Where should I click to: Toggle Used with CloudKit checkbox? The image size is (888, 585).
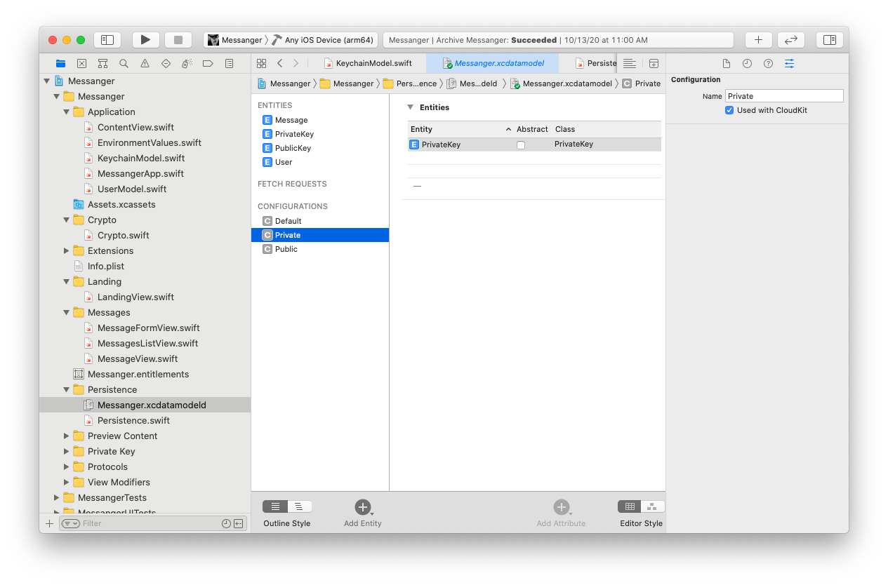pyautogui.click(x=729, y=110)
